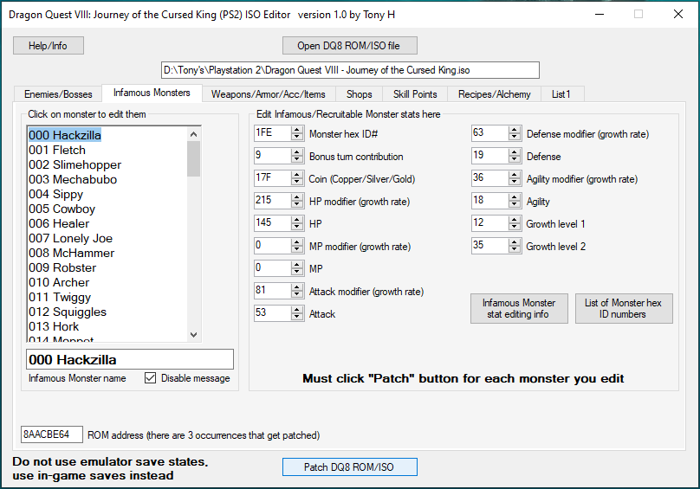The image size is (700, 489).
Task: Open Infamous Monster stat editing info
Action: tap(519, 309)
